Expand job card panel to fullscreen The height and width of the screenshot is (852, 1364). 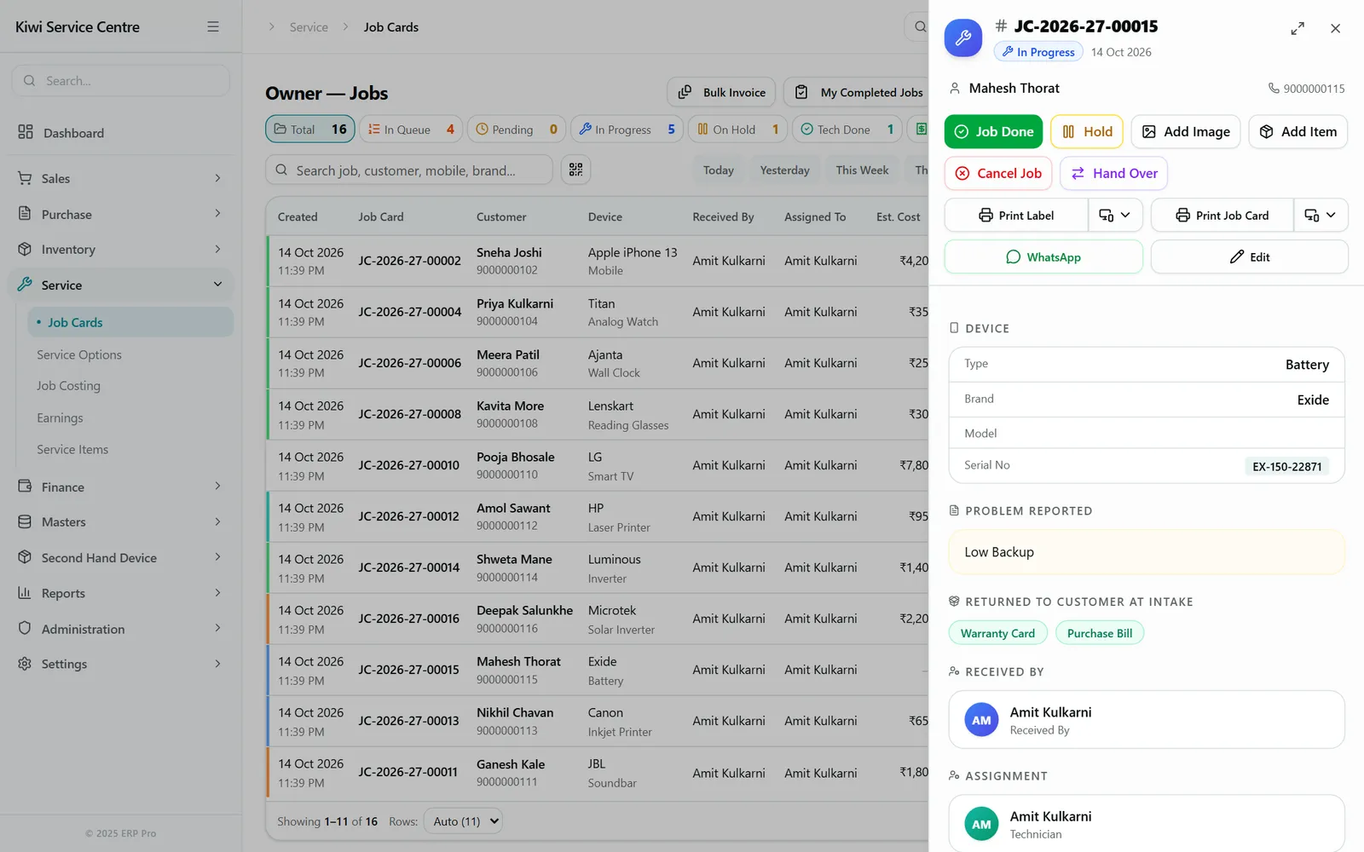pos(1298,28)
